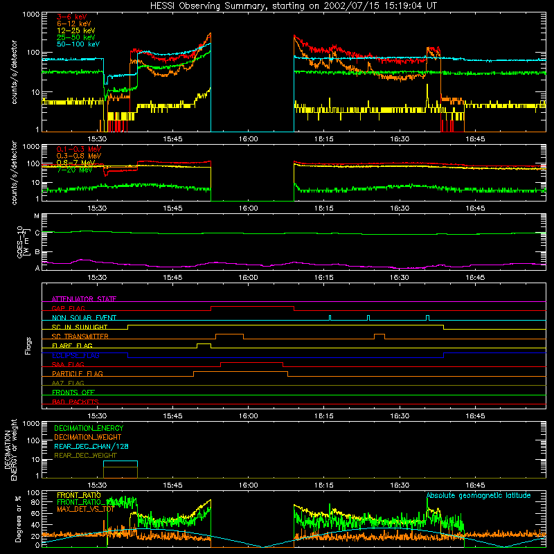The image size is (554, 554).
Task: Click the ATTENUATOR_STATE flag label
Action: click(x=84, y=299)
